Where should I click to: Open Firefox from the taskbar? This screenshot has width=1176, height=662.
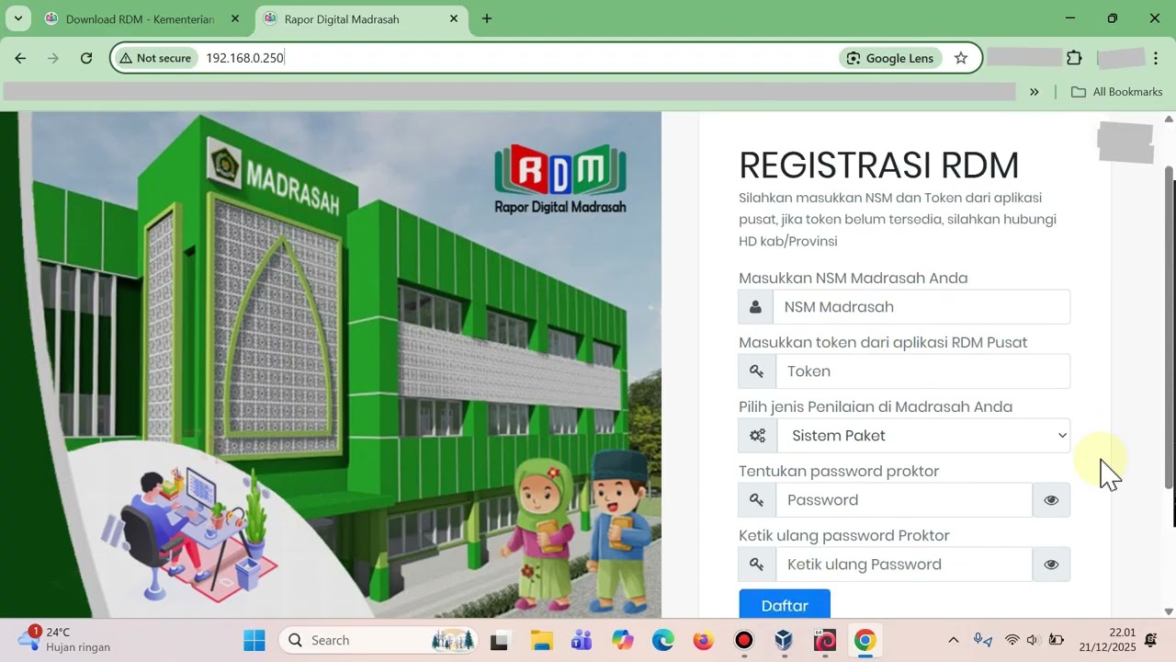[x=704, y=640]
